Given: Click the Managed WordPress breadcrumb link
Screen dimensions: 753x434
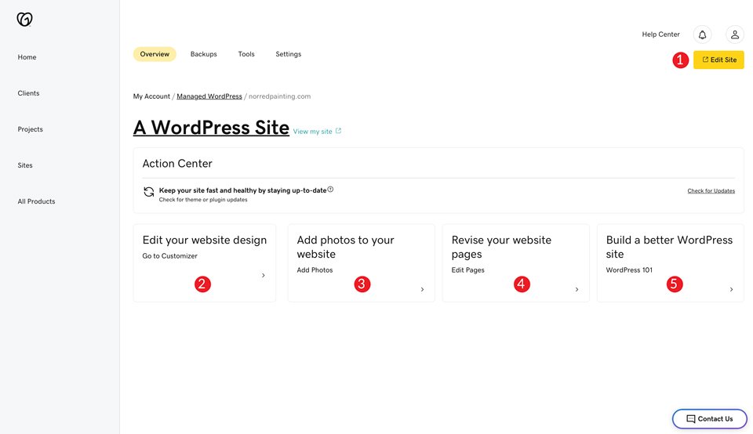Looking at the screenshot, I should [209, 96].
